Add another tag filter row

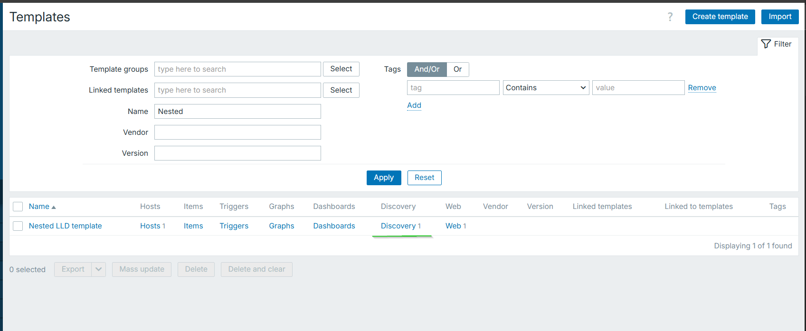(414, 105)
